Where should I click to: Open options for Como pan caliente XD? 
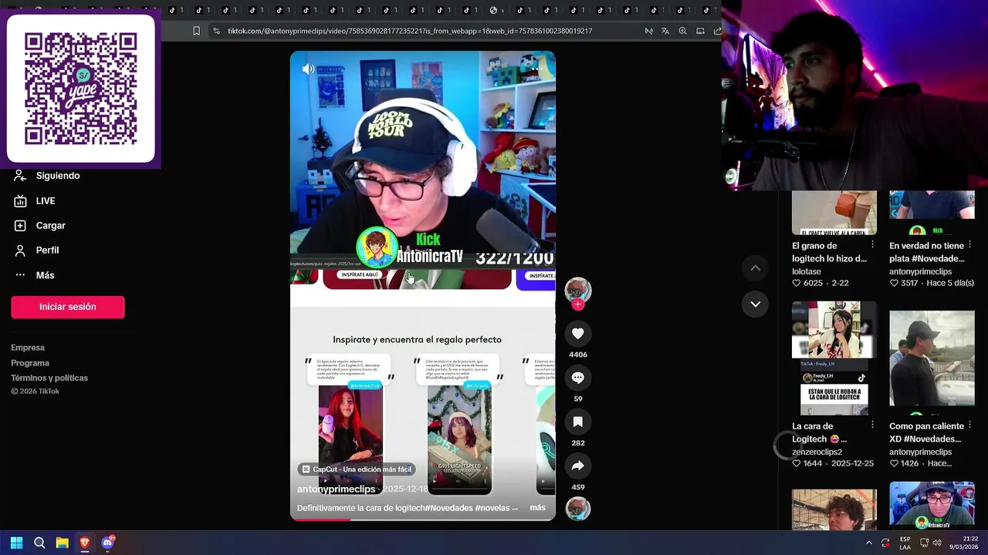pyautogui.click(x=969, y=425)
